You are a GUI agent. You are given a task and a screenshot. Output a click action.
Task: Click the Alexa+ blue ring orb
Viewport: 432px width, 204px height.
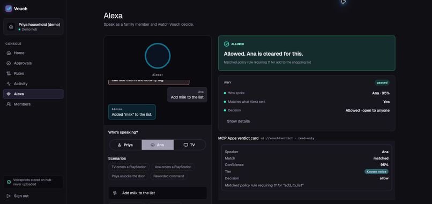coord(158,56)
